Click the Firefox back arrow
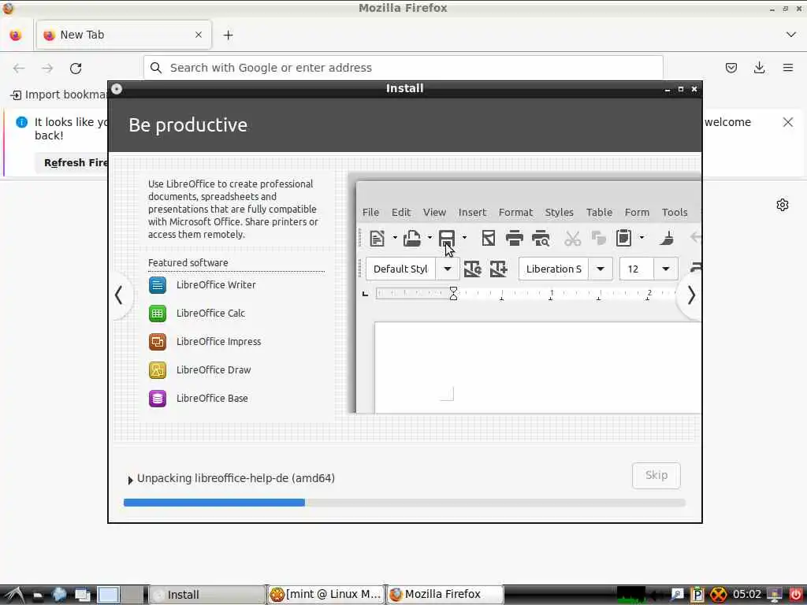807x605 pixels. pos(19,68)
